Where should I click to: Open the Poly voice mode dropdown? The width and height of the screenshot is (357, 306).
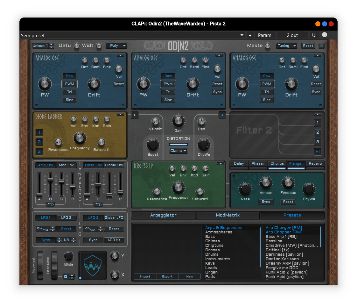coord(116,46)
